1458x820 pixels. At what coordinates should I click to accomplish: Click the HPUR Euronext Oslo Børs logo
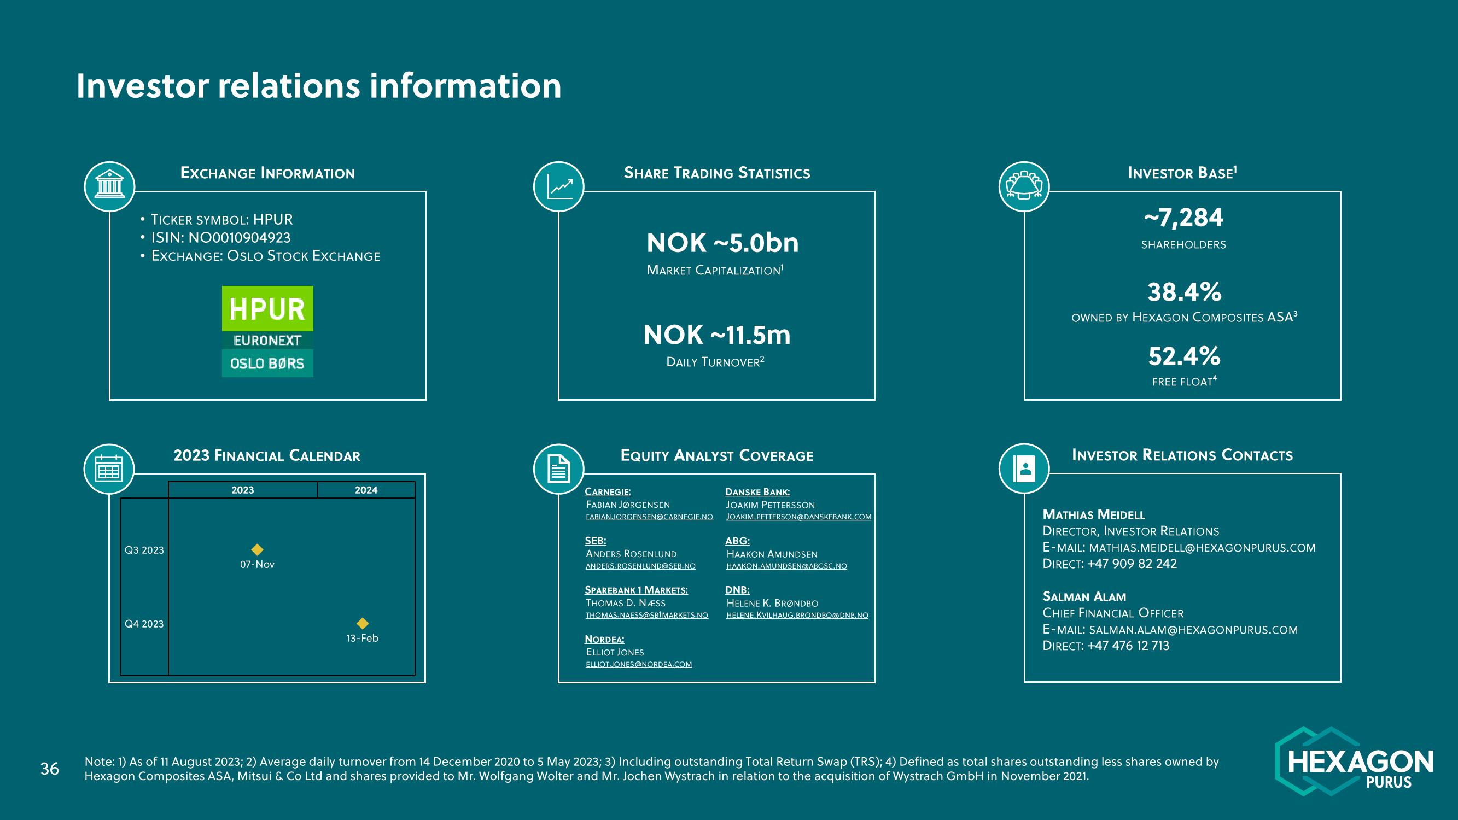267,332
